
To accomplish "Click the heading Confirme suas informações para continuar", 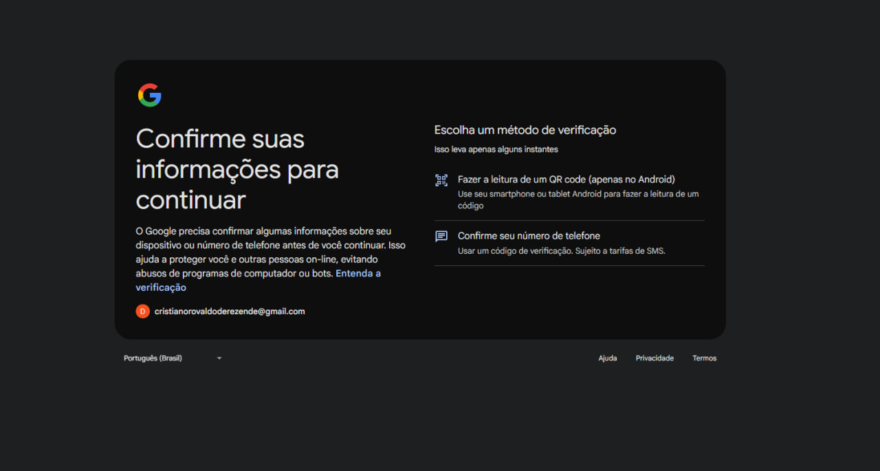I will coord(237,169).
